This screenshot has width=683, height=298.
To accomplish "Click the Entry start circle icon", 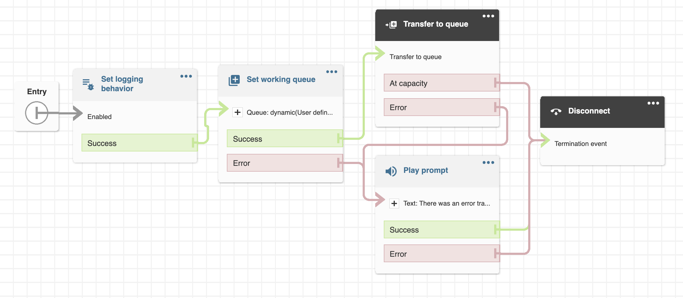I will [x=37, y=113].
